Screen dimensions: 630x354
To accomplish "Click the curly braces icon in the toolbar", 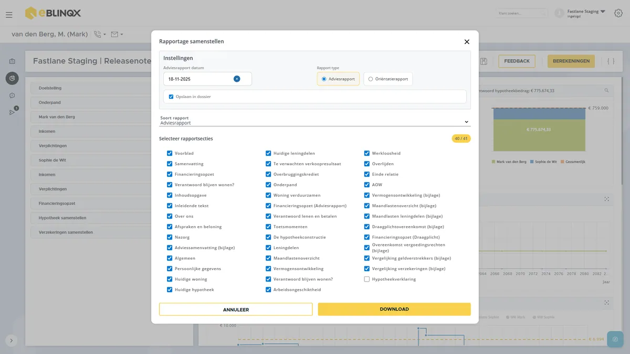I will click(x=611, y=61).
